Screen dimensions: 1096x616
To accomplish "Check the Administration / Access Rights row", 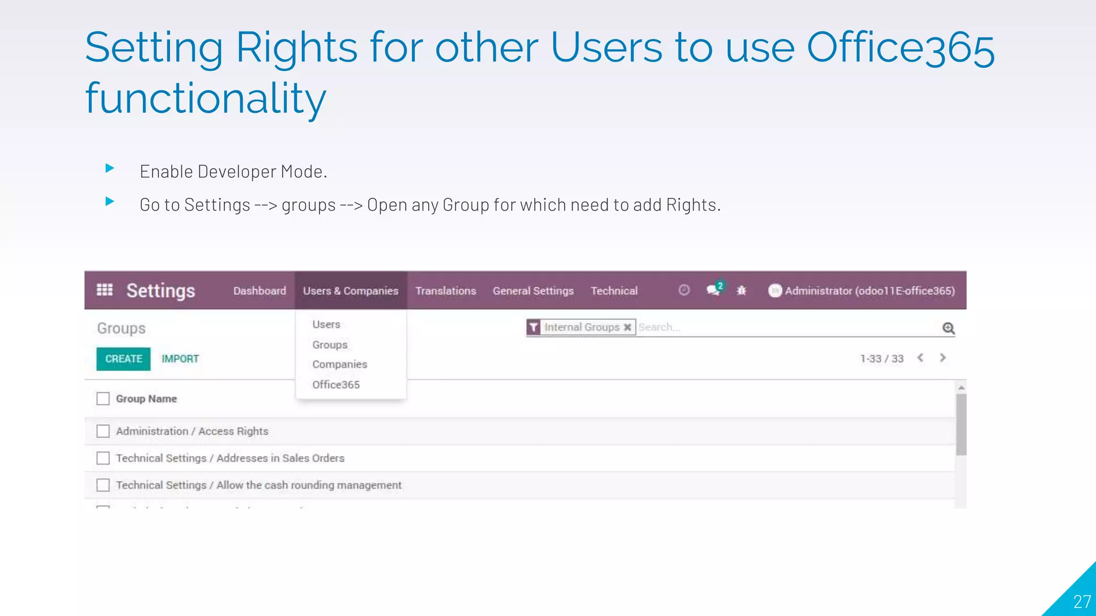I will coord(103,431).
